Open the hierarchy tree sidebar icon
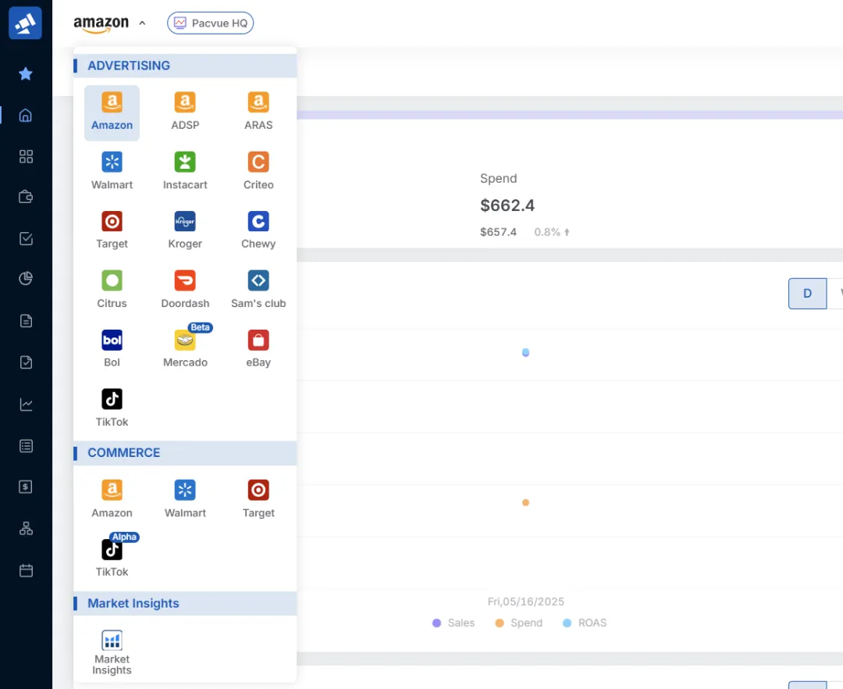843x689 pixels. click(26, 529)
